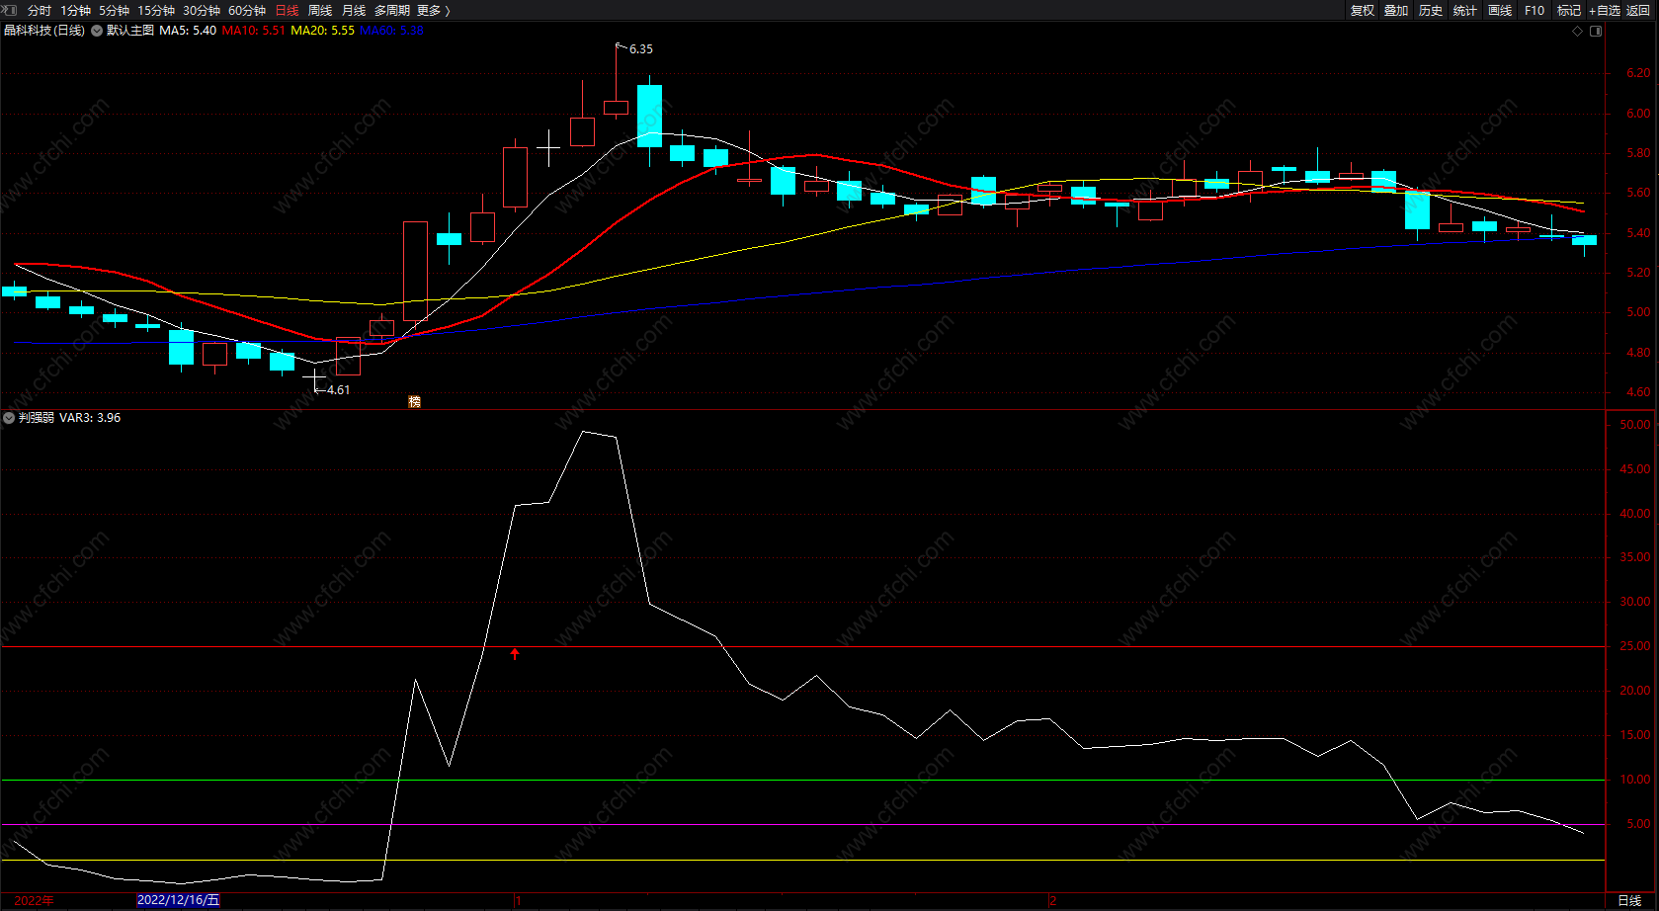The height and width of the screenshot is (911, 1659).
Task: Click the 标记 mark button
Action: (1569, 11)
